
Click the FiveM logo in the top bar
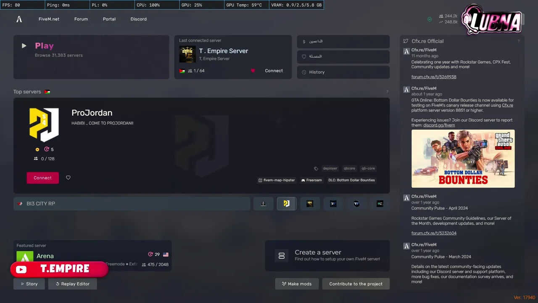19,19
